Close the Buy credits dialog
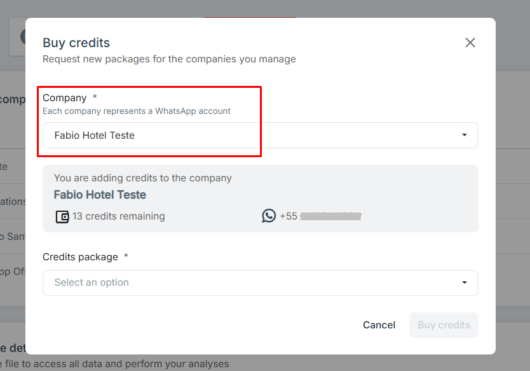Image resolution: width=530 pixels, height=371 pixels. coord(470,43)
